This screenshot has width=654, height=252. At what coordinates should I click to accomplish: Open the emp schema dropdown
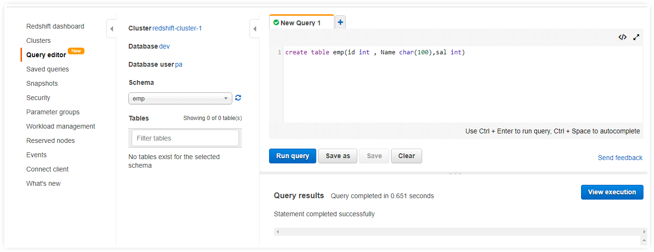coord(180,99)
